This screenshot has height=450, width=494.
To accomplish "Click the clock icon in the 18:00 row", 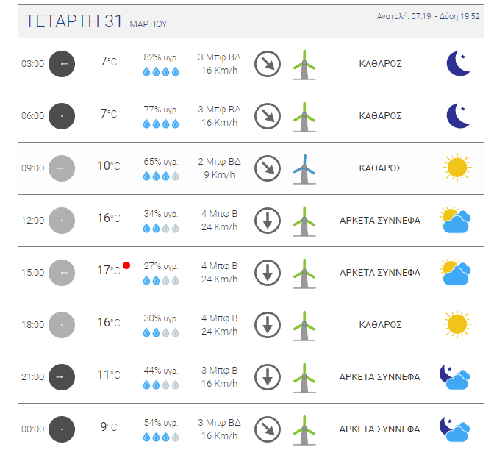I will (x=62, y=324).
